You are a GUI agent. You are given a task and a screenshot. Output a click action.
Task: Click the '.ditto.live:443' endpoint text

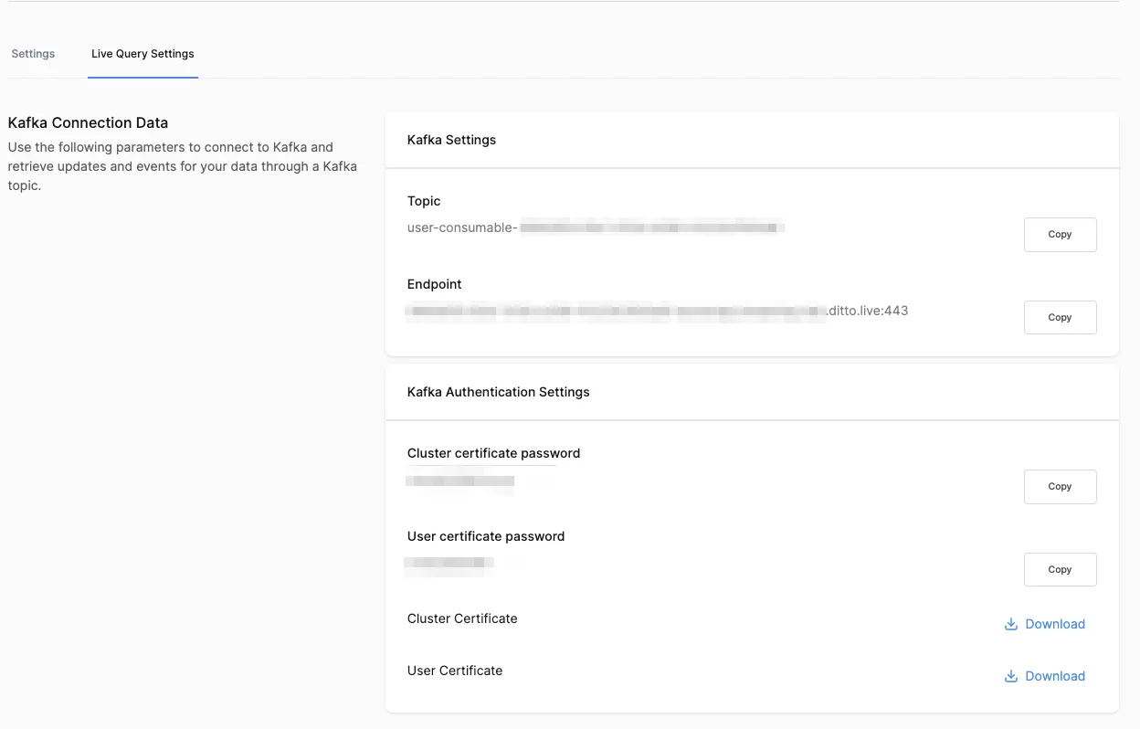[868, 311]
